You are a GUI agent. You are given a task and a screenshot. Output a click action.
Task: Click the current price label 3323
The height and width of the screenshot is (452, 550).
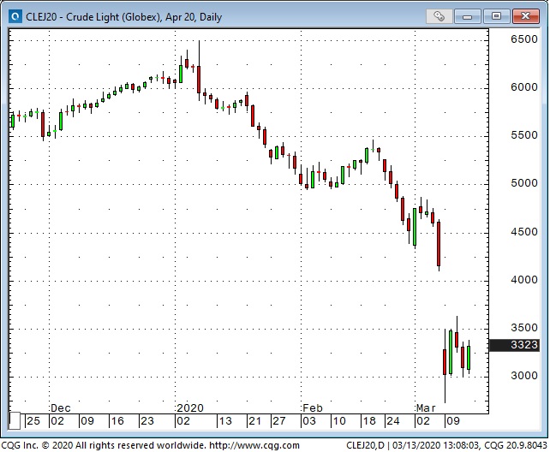(x=514, y=345)
